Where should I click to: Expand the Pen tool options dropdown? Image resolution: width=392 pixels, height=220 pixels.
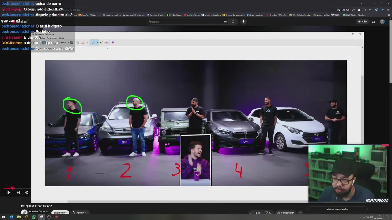97,43
